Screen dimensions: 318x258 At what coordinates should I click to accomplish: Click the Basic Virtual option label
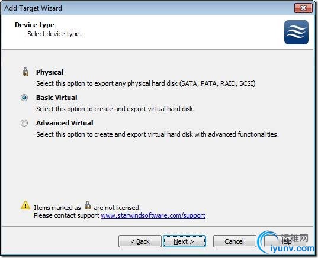click(57, 98)
